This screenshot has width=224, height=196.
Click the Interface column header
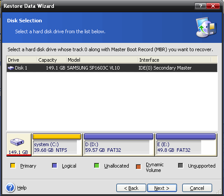[175, 60]
